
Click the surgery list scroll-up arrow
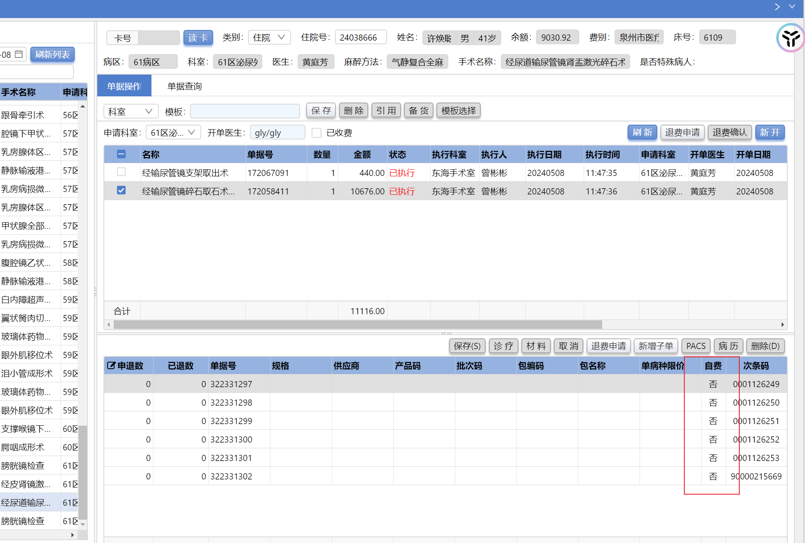(83, 107)
